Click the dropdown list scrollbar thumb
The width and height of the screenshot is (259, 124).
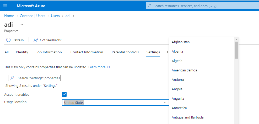[236, 50]
